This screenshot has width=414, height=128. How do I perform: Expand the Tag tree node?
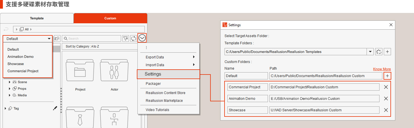(x=5, y=108)
